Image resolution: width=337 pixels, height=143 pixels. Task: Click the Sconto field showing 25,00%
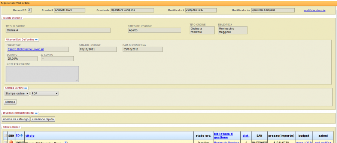coord(22,59)
